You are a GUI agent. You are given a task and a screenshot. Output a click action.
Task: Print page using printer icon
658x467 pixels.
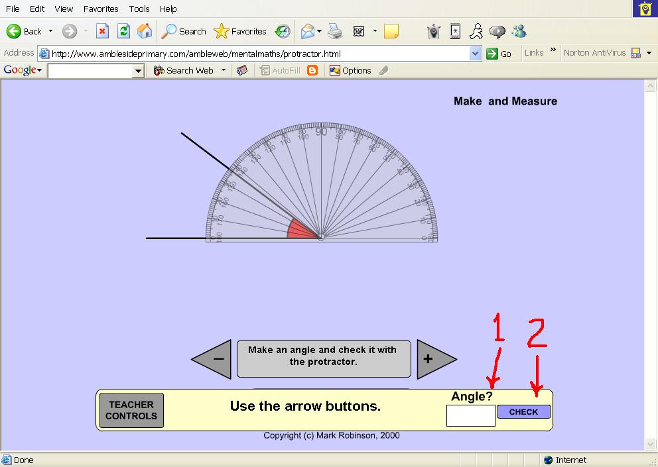(335, 31)
